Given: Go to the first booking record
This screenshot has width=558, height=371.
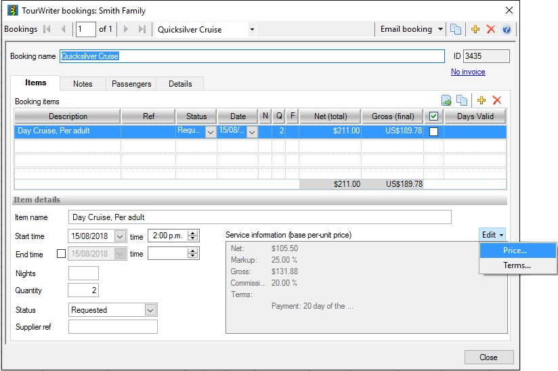Looking at the screenshot, I should pyautogui.click(x=47, y=29).
